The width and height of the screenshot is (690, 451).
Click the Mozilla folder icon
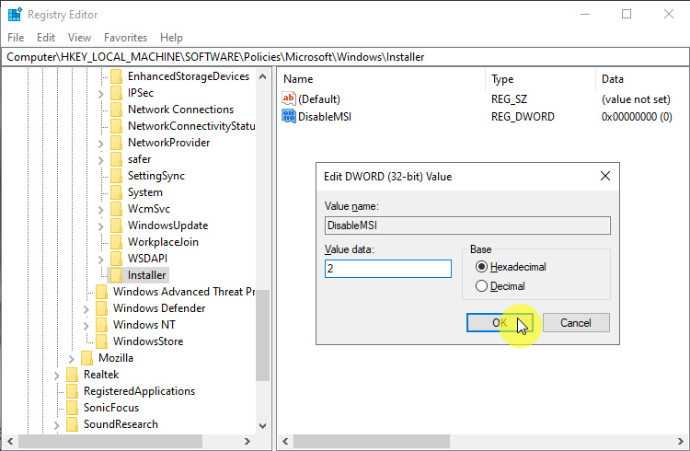coord(86,358)
